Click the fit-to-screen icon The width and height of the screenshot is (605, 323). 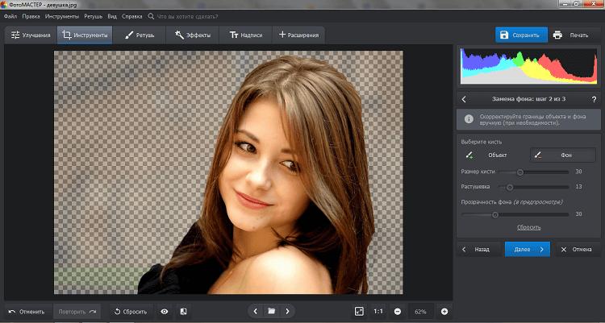point(359,311)
